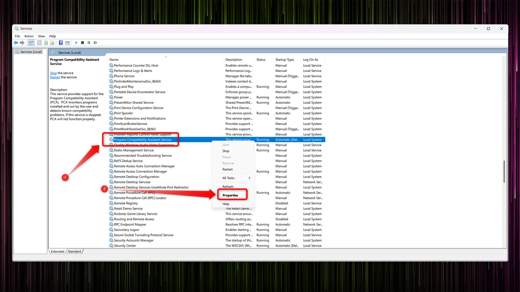
Task: Toggle the show/hide console tree icon
Action: 31,43
